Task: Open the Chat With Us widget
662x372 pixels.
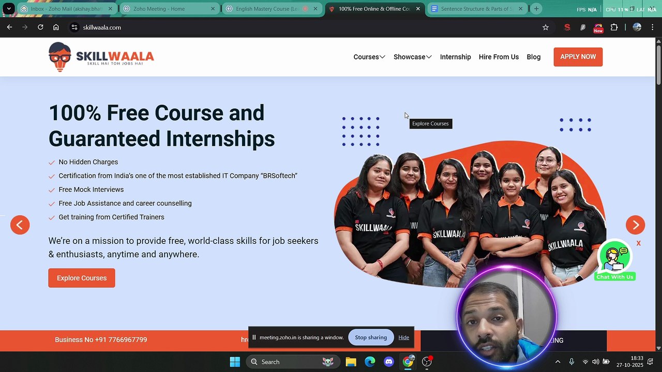Action: coord(614,261)
